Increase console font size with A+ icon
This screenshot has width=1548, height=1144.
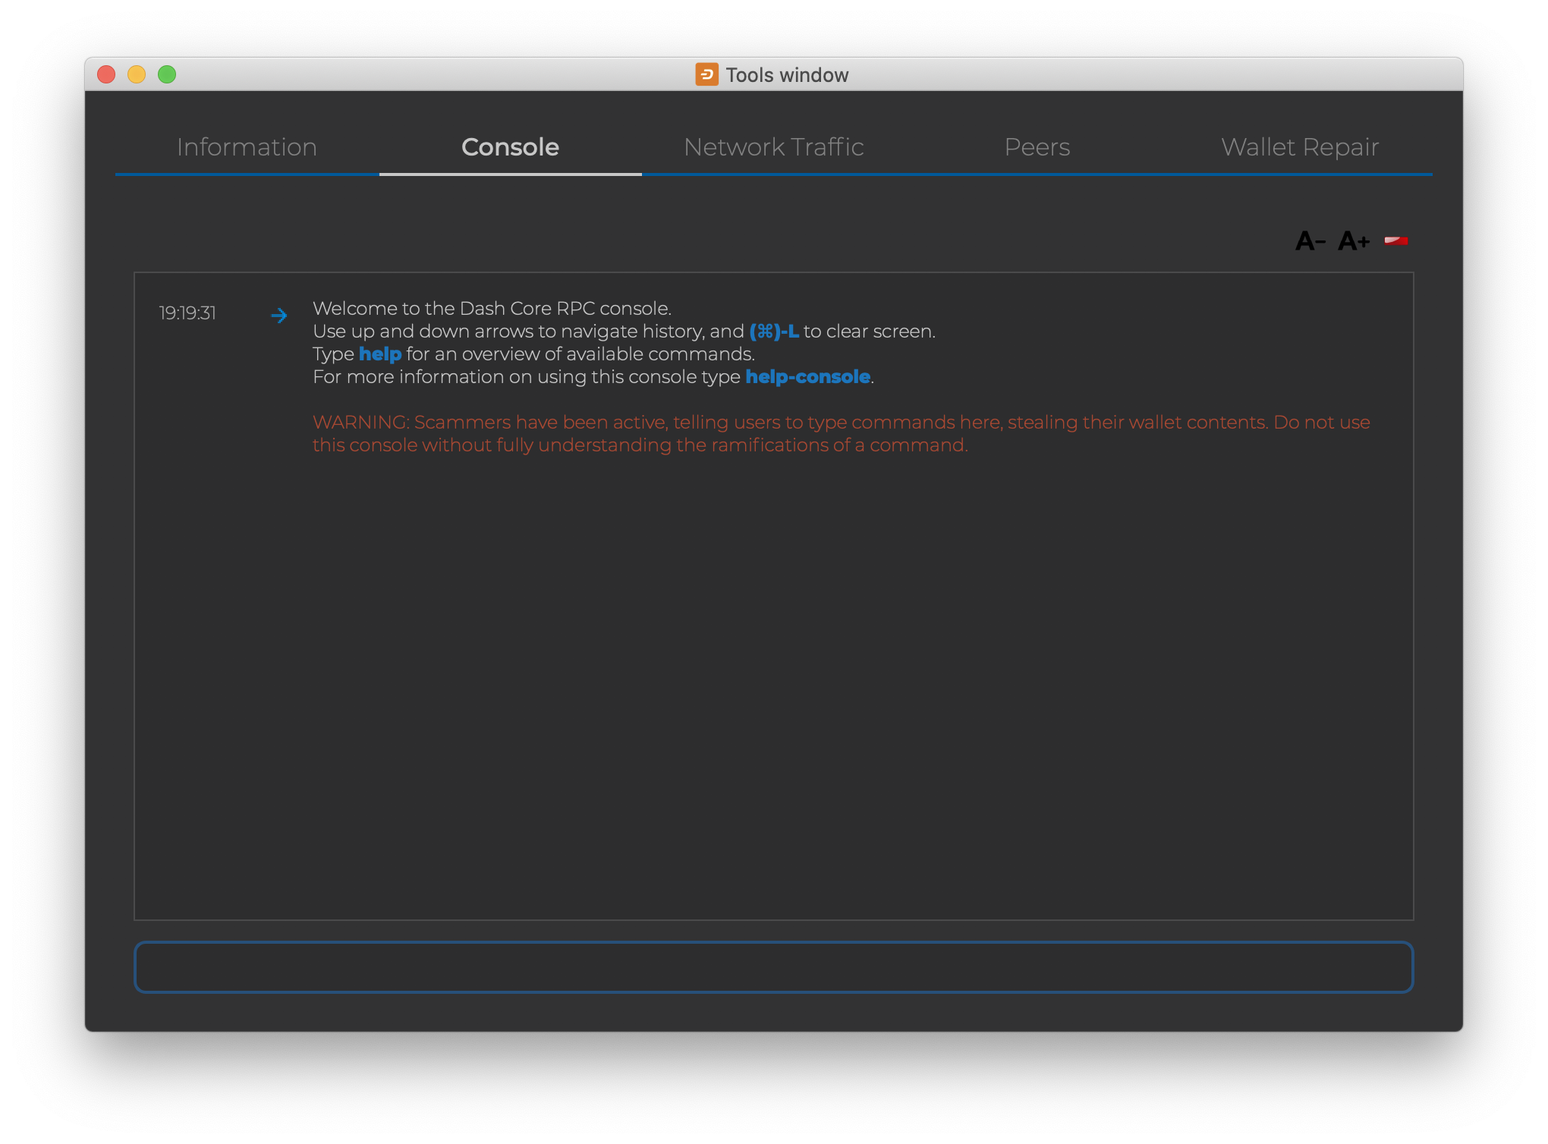coord(1354,241)
